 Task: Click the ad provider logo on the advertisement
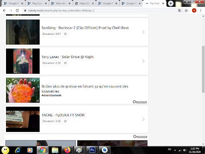(140, 102)
